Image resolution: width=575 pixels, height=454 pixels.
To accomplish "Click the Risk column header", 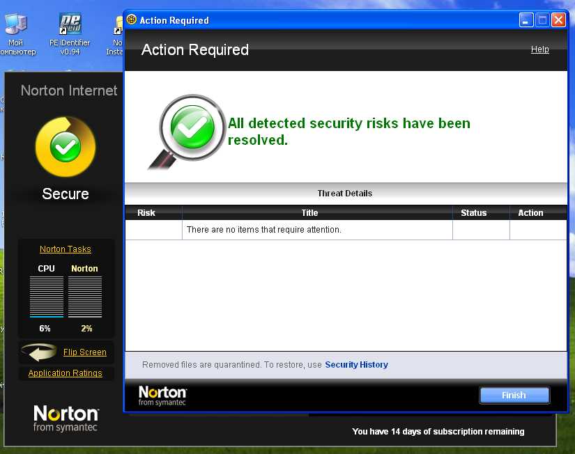I will pyautogui.click(x=153, y=213).
